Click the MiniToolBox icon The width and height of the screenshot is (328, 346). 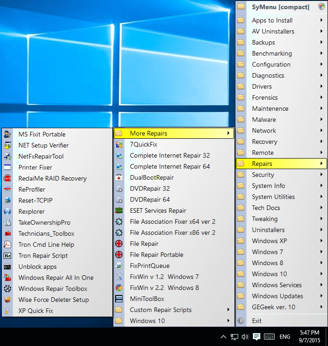click(x=119, y=299)
